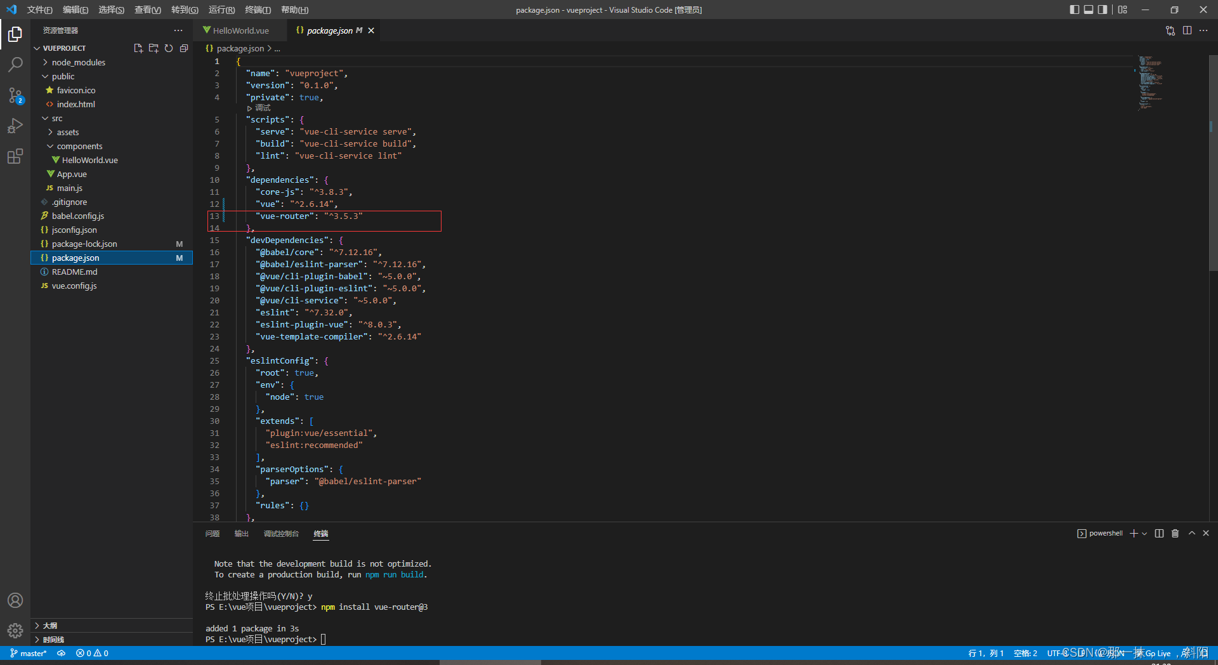Split the editor to the right

[1187, 30]
